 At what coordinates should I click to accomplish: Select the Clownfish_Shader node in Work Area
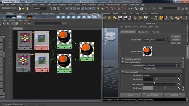coord(87,52)
